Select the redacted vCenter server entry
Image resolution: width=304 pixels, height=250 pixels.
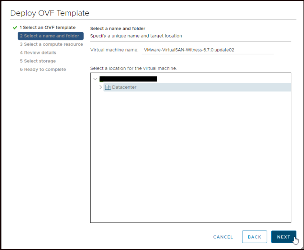[x=128, y=79]
